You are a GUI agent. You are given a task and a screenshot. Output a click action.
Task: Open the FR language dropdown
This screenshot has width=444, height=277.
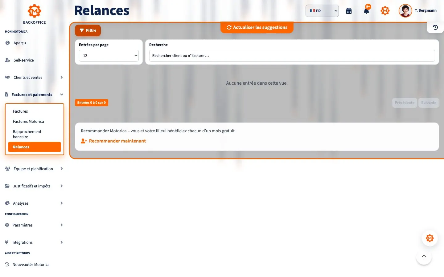322,11
